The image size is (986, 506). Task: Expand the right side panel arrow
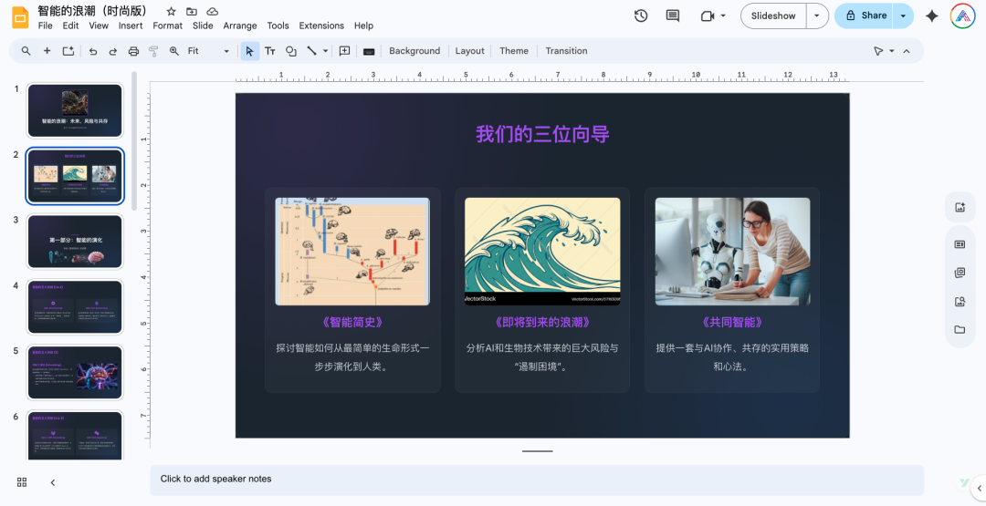[979, 488]
